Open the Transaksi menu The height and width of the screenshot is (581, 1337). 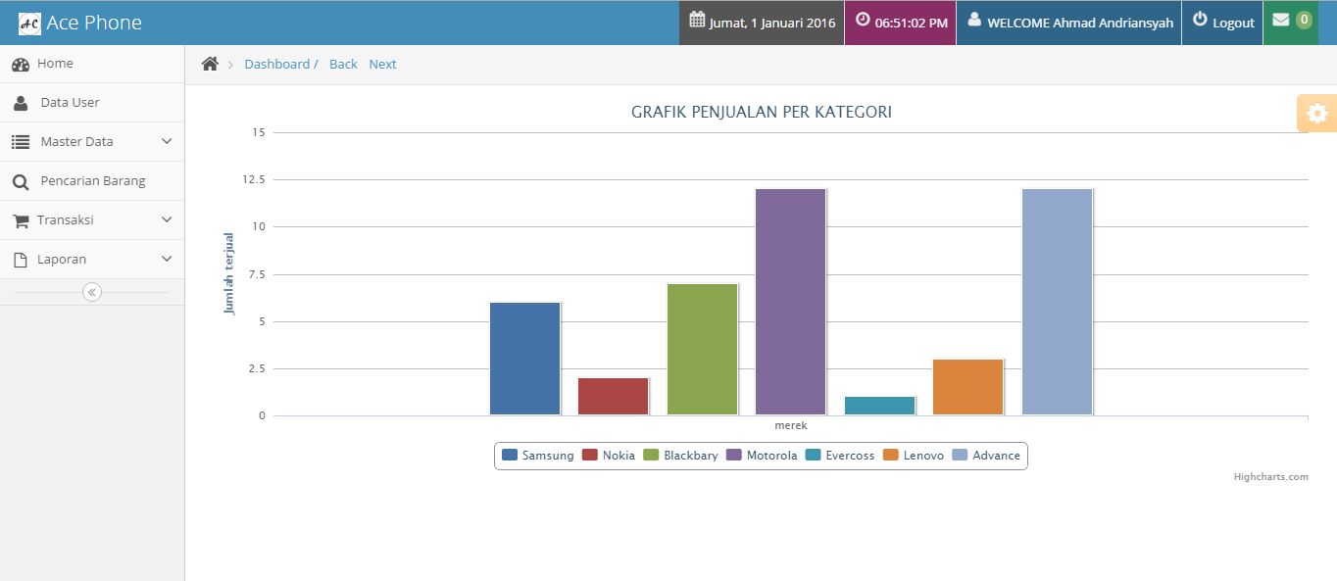click(x=92, y=220)
